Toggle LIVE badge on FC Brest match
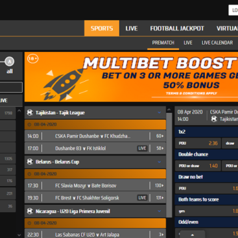The image size is (238, 238). (142, 198)
